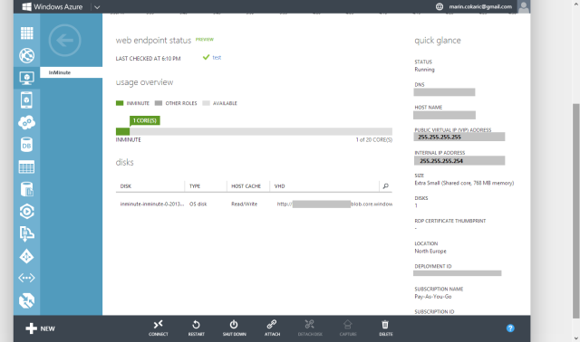Screen dimensions: 580x342
Task: Click the DELETE trash button
Action: [385, 328]
